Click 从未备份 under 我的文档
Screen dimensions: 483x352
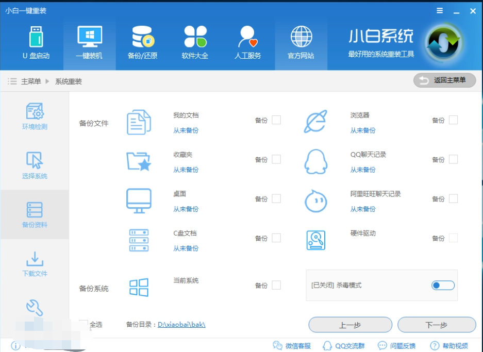click(186, 130)
